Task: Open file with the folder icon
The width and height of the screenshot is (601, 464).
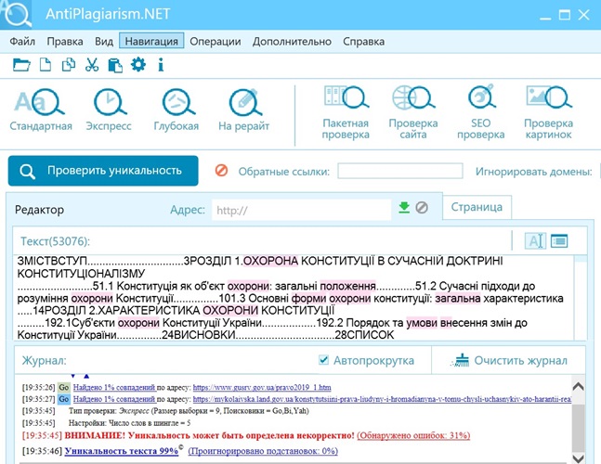Action: point(21,65)
